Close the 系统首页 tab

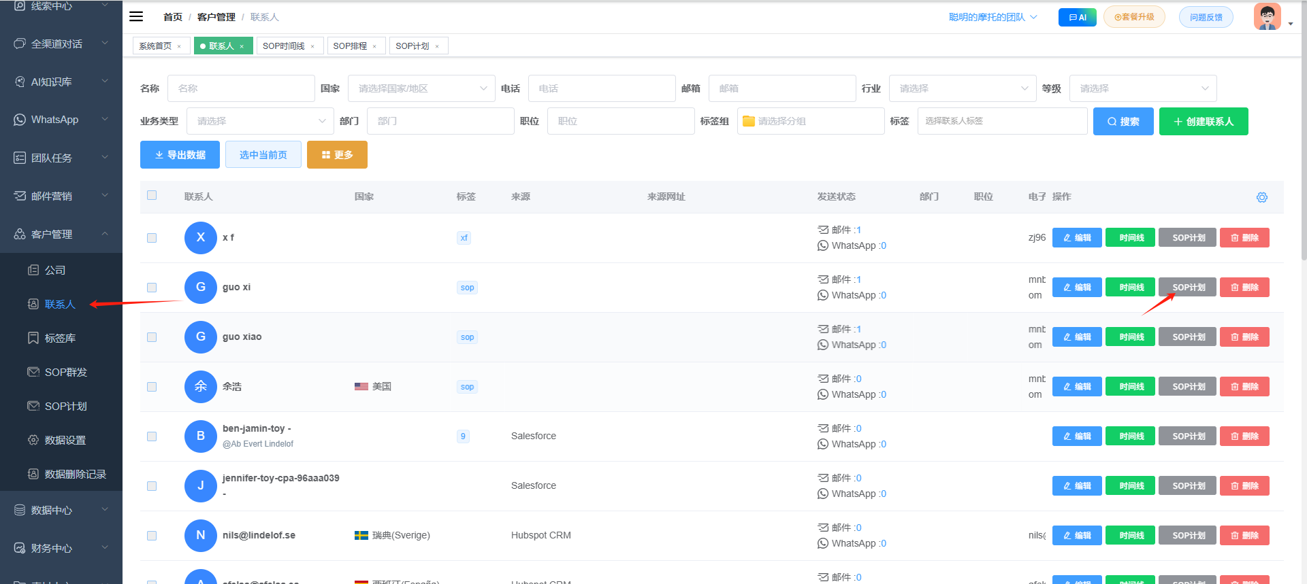click(179, 46)
